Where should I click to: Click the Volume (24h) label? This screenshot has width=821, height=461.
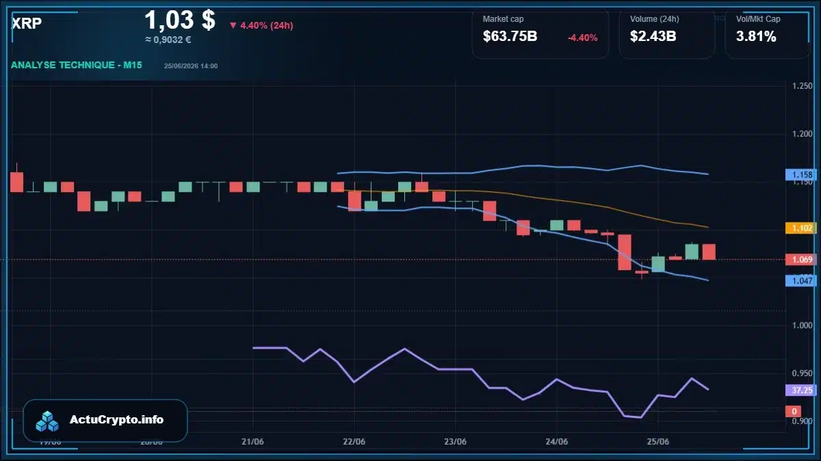pyautogui.click(x=655, y=19)
